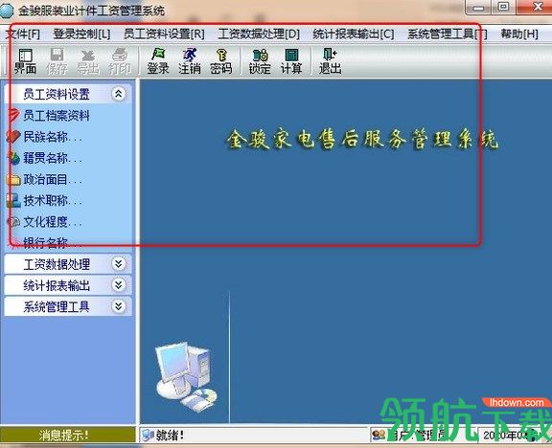Open the 政治面目 sidebar link
The height and width of the screenshot is (448, 552).
click(x=53, y=180)
